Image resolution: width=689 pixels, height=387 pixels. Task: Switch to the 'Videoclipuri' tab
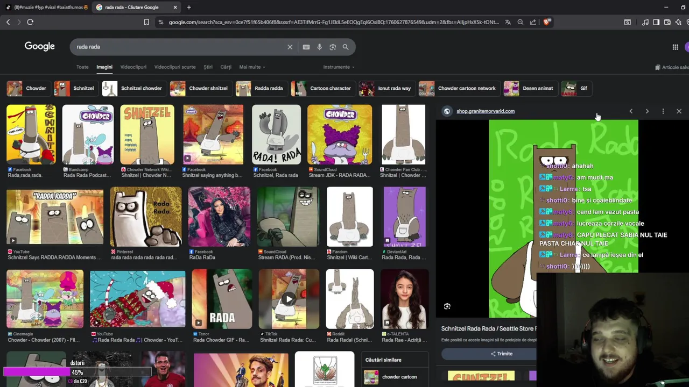coord(133,67)
